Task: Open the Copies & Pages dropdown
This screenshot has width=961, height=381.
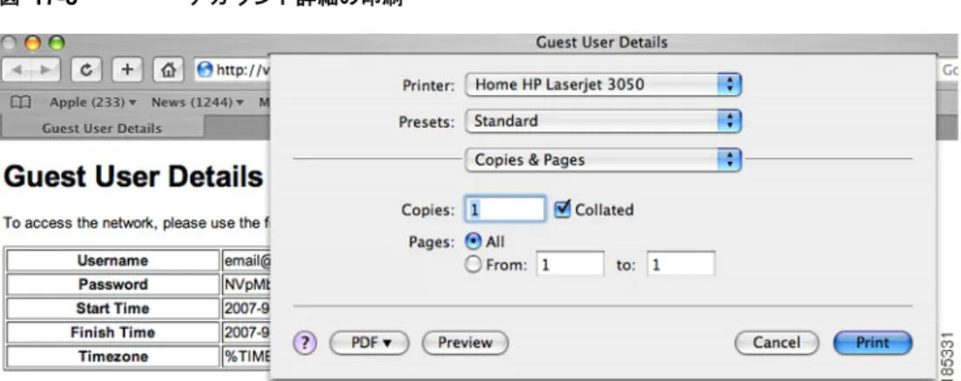Action: point(604,160)
